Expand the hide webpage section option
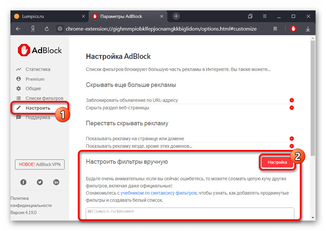The height and width of the screenshot is (231, 326). [x=292, y=108]
